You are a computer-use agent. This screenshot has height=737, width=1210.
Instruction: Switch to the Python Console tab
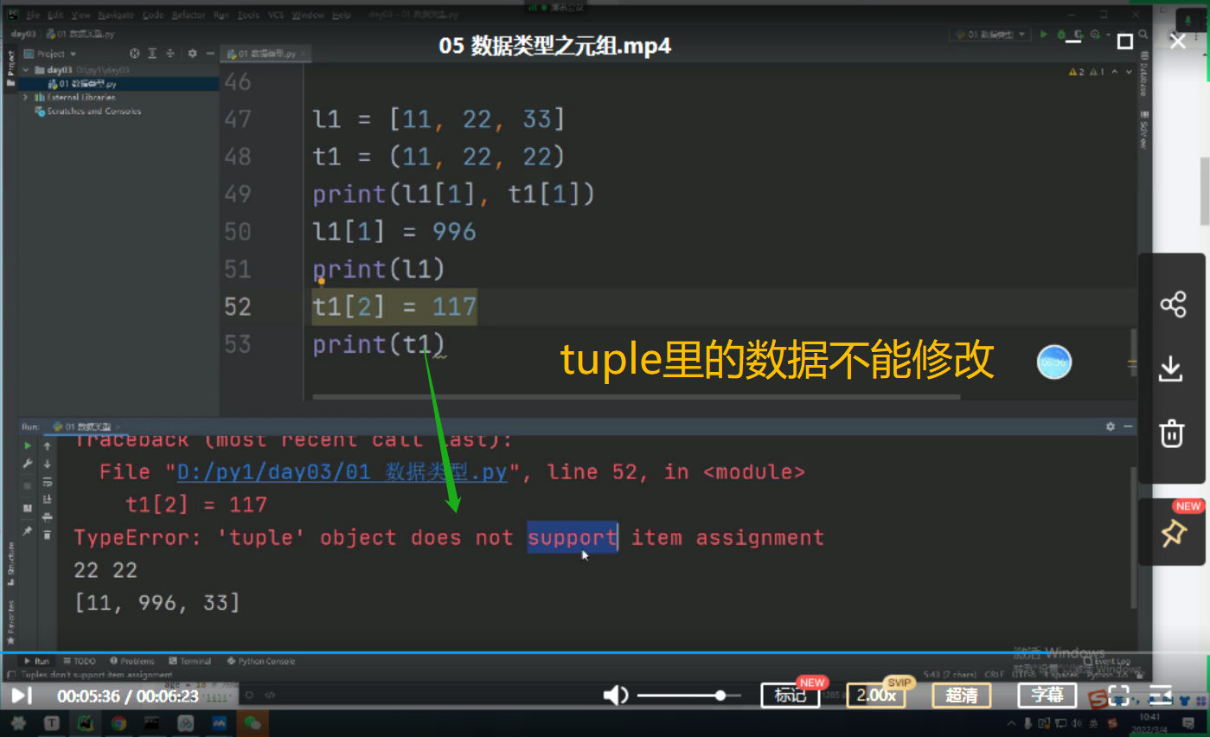[x=261, y=661]
